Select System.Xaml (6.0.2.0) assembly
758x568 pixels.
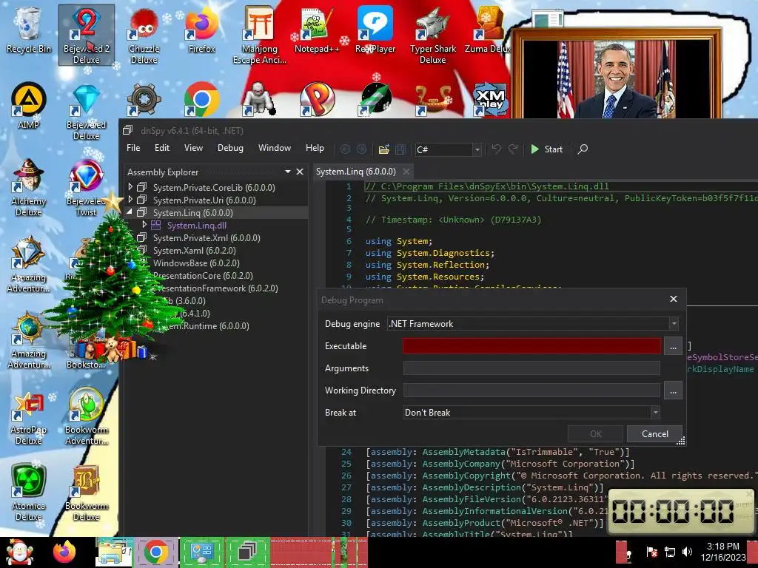point(195,250)
